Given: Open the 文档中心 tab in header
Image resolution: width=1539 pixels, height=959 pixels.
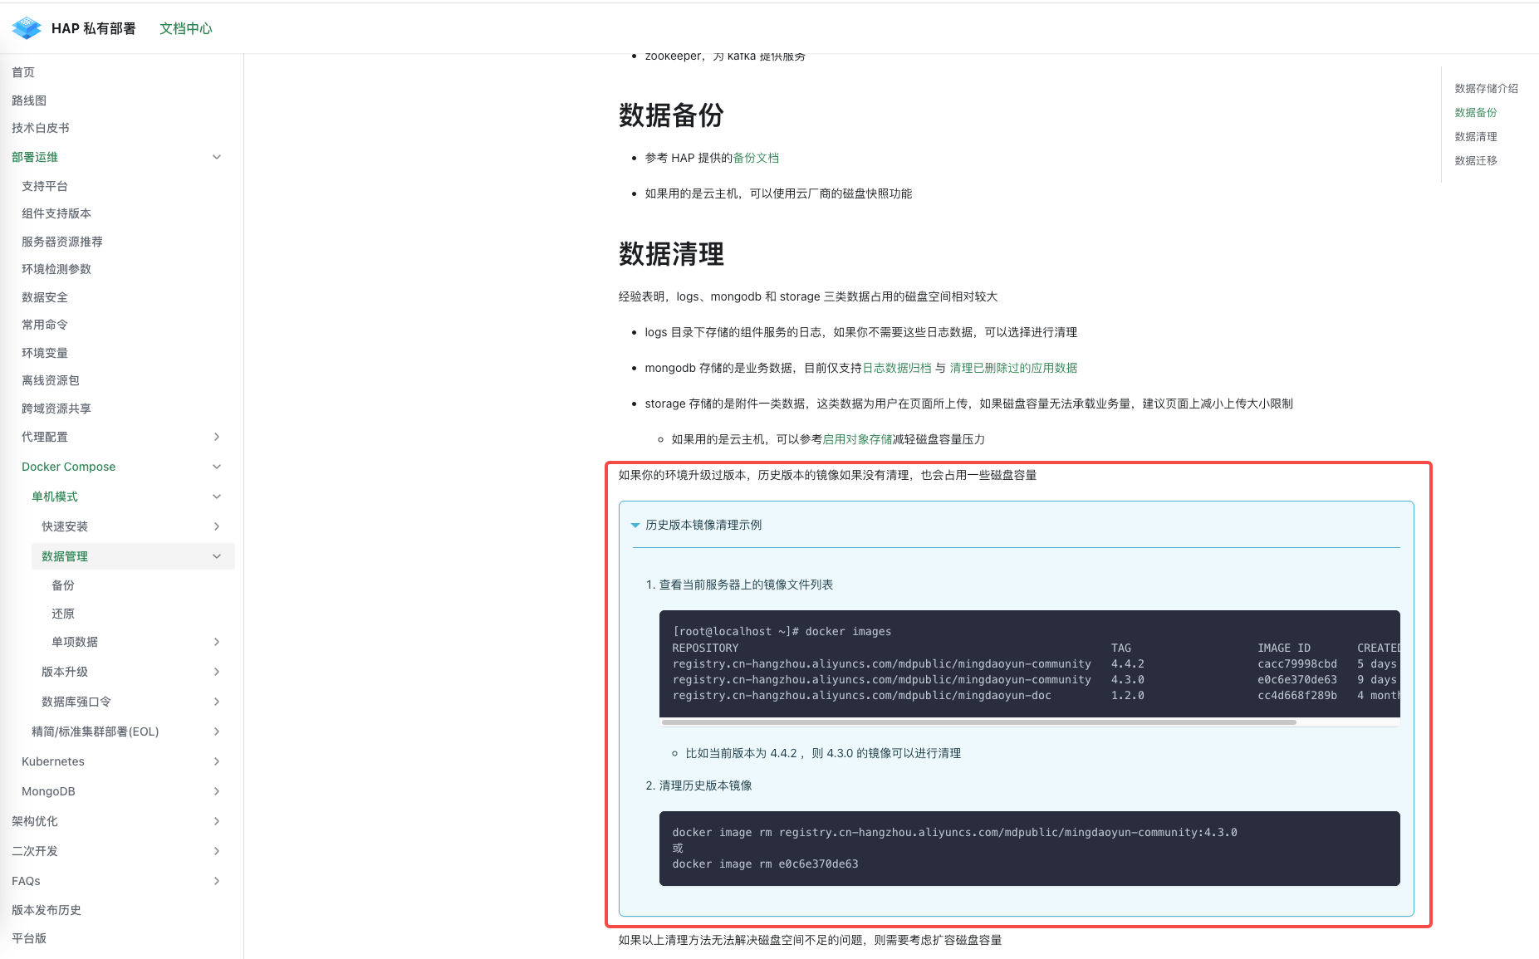Looking at the screenshot, I should (185, 28).
